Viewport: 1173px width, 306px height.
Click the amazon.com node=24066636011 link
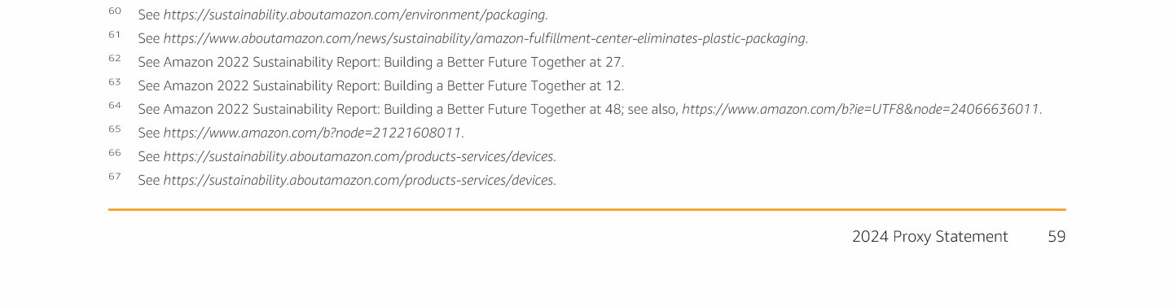coord(862,109)
